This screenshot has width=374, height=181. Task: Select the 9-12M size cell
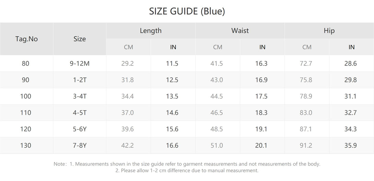click(x=79, y=63)
